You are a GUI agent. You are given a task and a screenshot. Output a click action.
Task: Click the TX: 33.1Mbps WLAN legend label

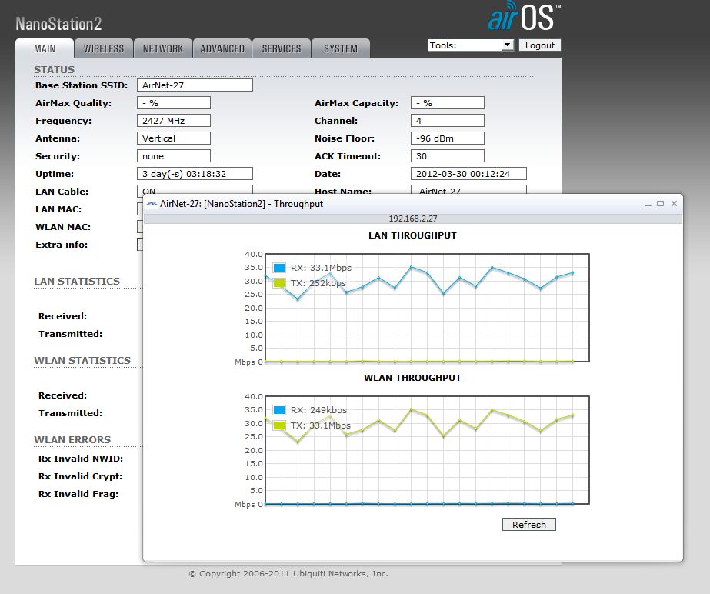(321, 425)
